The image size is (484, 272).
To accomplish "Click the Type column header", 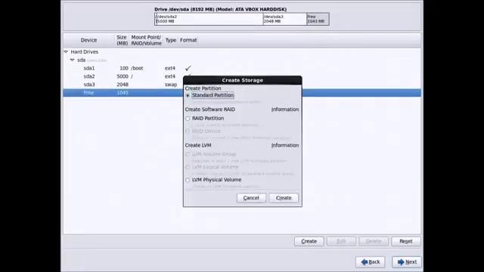I will (171, 40).
